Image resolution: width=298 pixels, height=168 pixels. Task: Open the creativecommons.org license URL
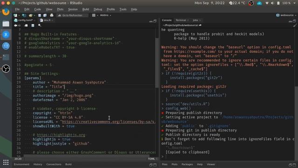pyautogui.click(x=108, y=122)
